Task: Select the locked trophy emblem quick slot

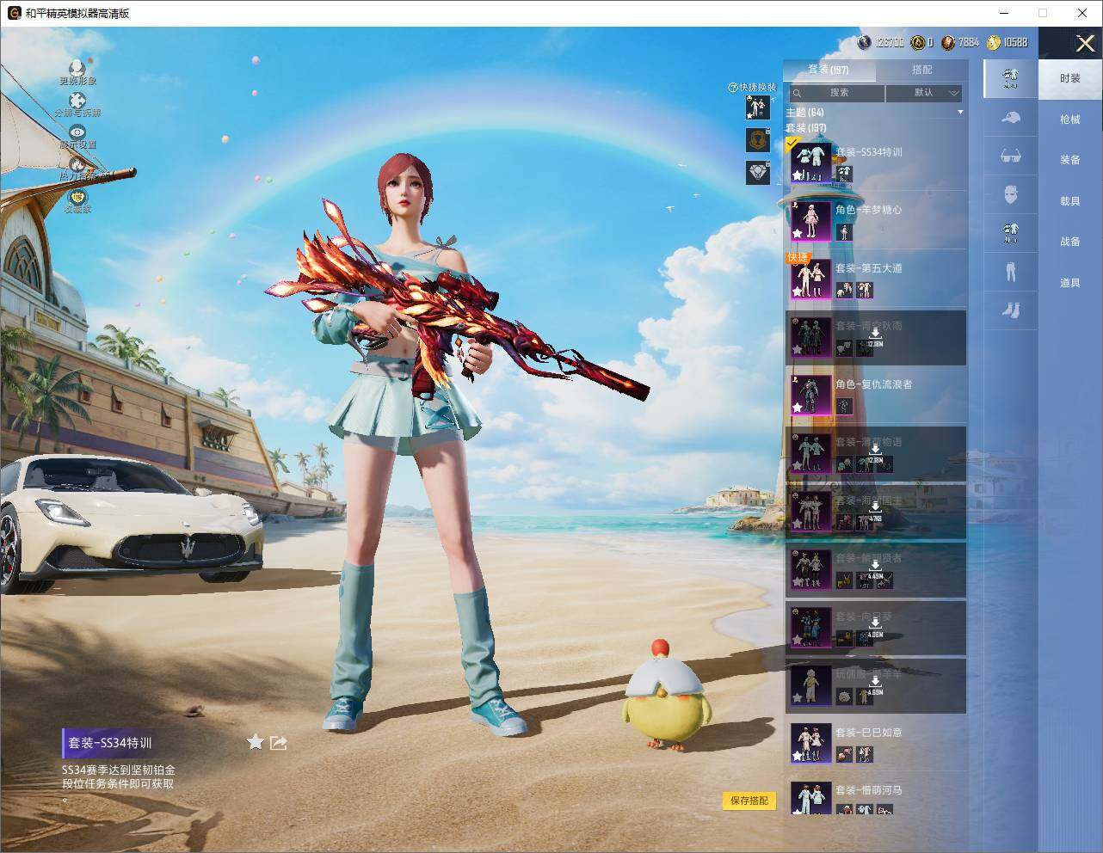Action: (x=757, y=140)
